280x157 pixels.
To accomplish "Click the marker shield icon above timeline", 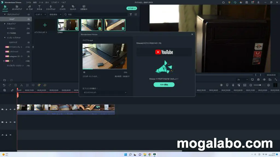I will coord(227,85).
